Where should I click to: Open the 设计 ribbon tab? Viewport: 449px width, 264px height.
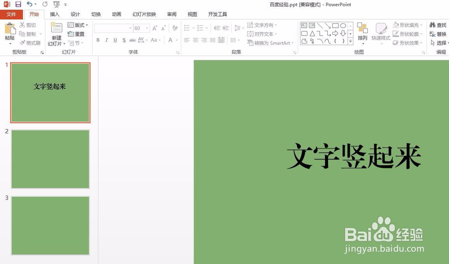click(75, 14)
